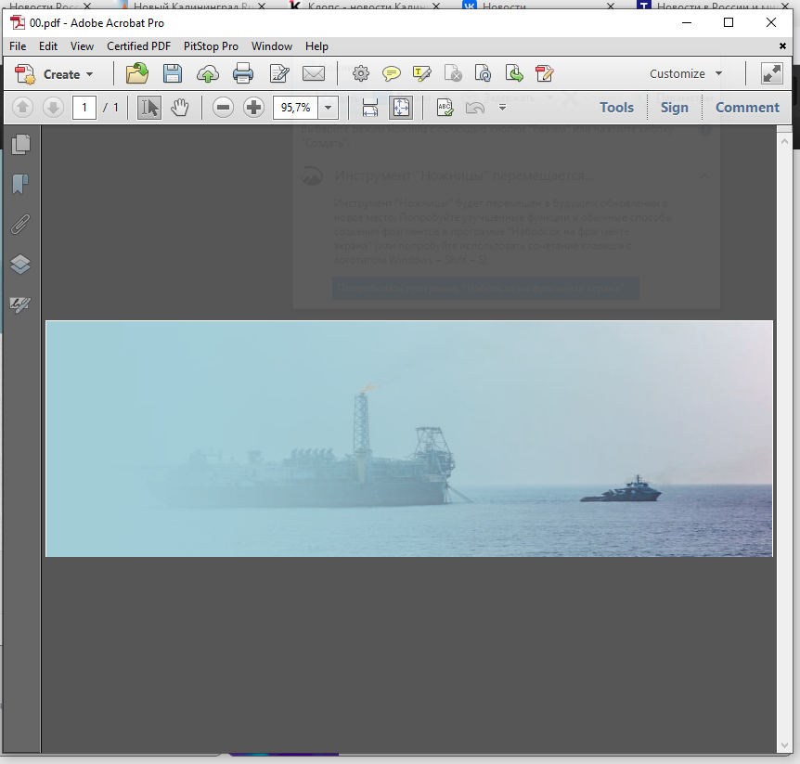Open the Bookmarks panel

click(20, 184)
